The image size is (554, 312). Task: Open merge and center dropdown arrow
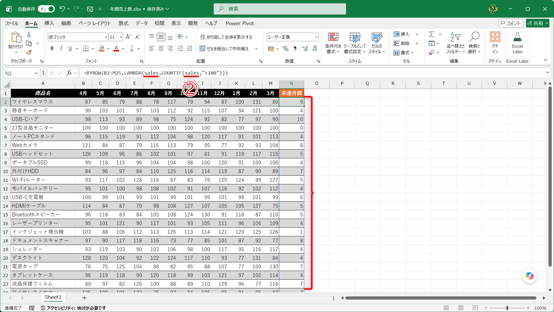coord(256,49)
